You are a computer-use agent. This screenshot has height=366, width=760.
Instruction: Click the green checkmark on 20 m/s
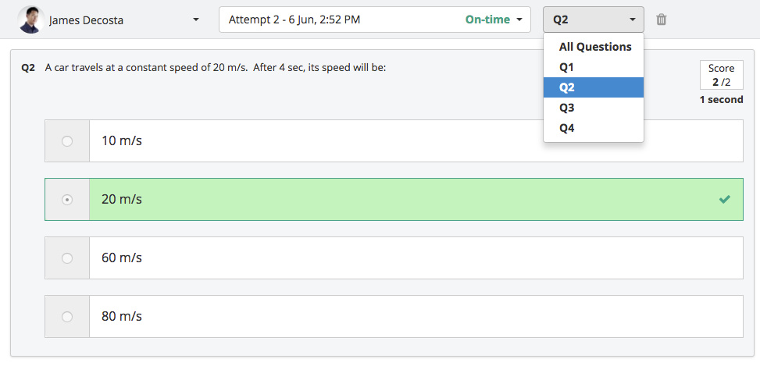point(725,199)
